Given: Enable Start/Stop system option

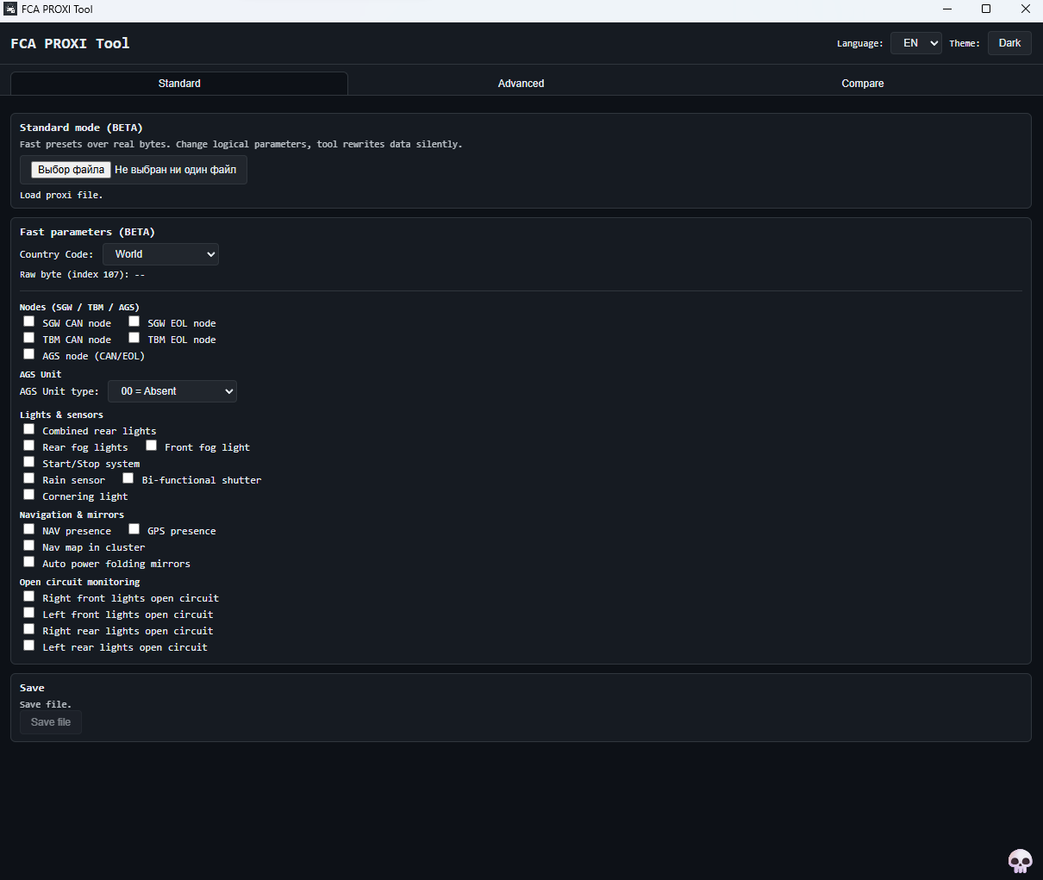Looking at the screenshot, I should click(x=29, y=462).
